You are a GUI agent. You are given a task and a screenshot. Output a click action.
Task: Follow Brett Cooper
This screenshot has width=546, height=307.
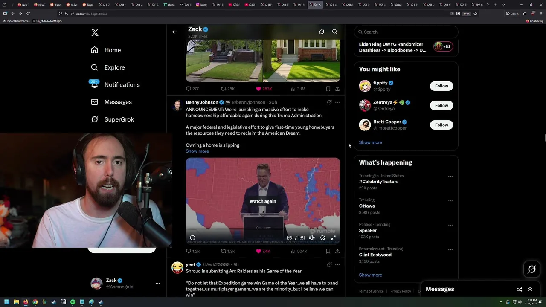(441, 125)
